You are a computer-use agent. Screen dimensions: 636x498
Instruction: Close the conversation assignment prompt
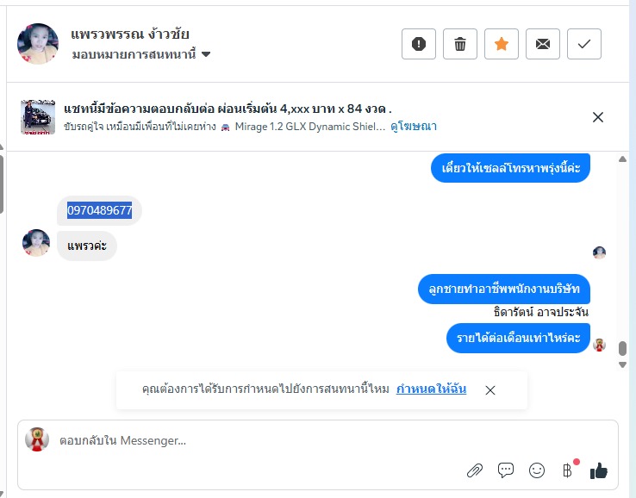tap(490, 390)
